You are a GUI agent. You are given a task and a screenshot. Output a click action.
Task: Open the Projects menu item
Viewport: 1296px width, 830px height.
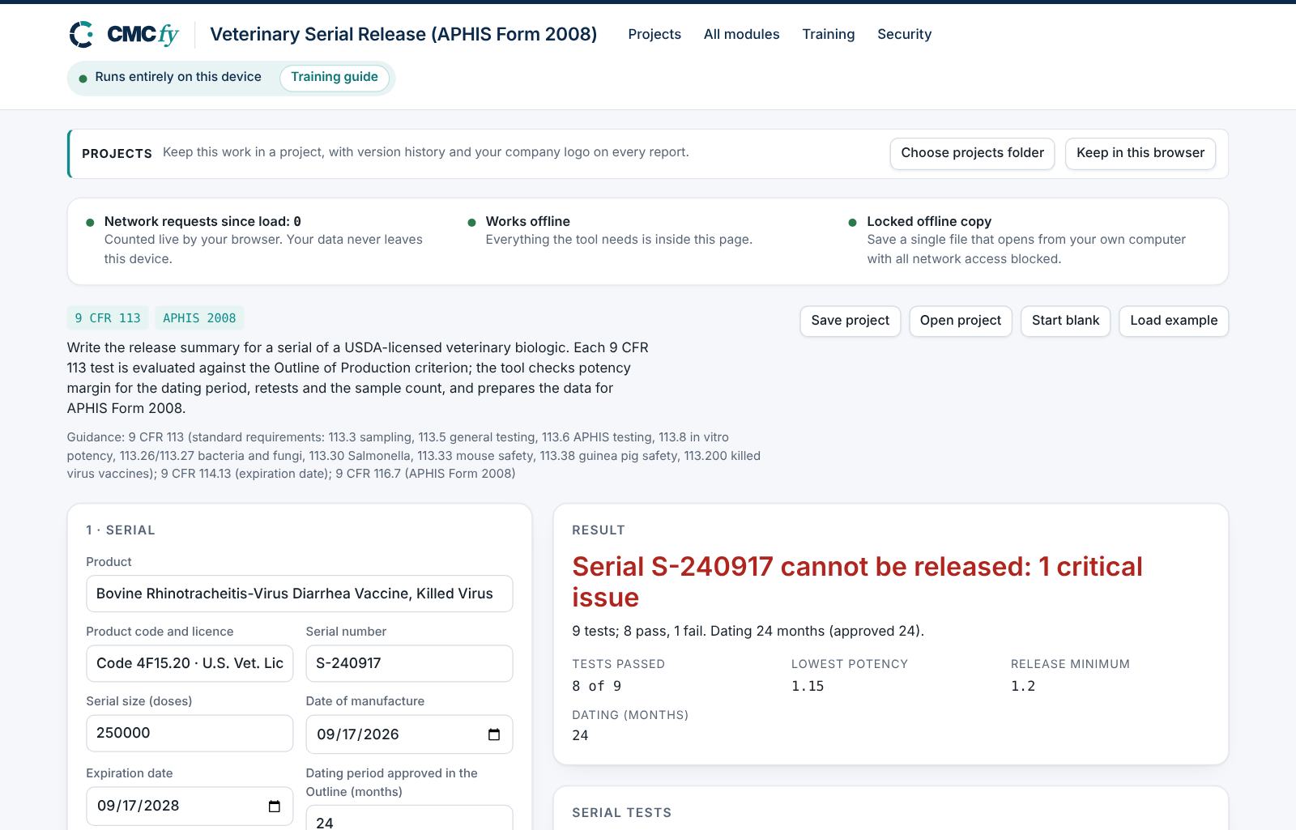tap(654, 34)
